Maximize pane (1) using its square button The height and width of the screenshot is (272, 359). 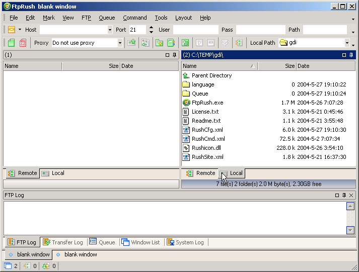(167, 55)
